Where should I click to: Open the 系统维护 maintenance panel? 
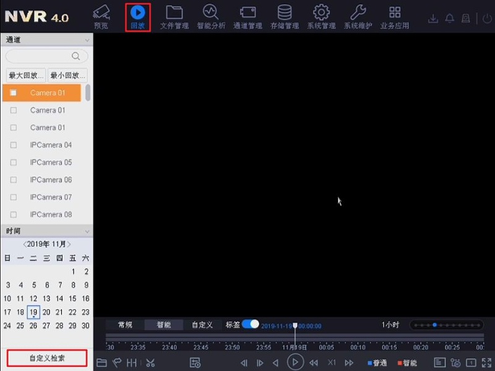(358, 17)
